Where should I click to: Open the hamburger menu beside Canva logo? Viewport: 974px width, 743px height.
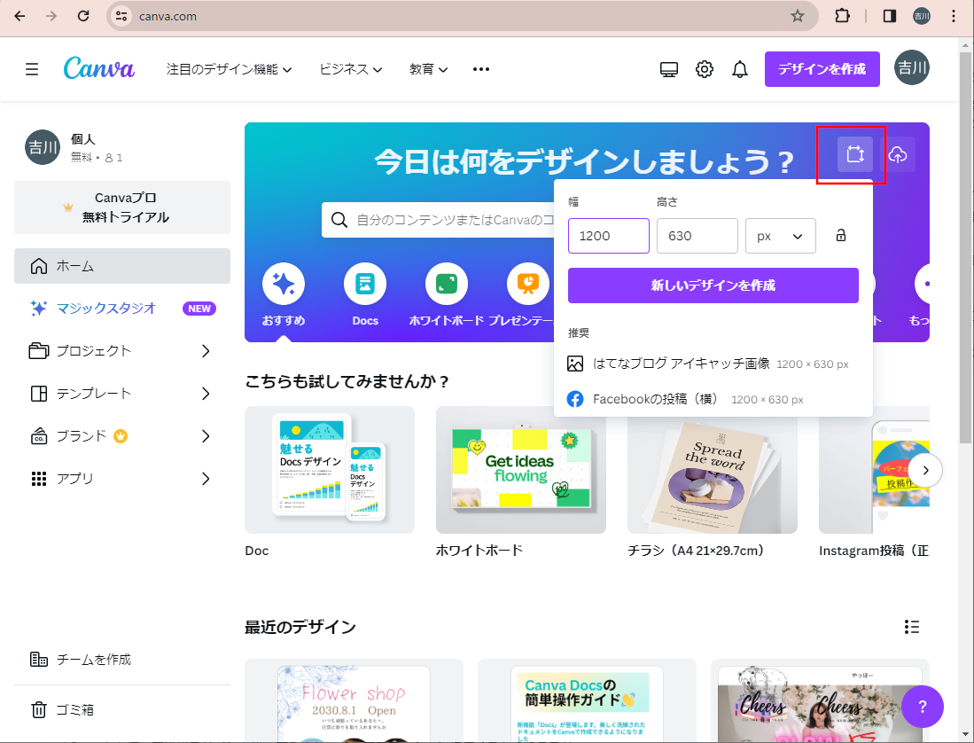click(32, 69)
